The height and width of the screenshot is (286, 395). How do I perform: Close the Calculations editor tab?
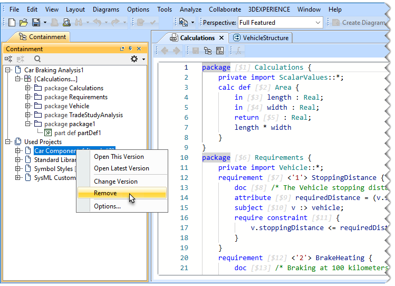pyautogui.click(x=221, y=37)
